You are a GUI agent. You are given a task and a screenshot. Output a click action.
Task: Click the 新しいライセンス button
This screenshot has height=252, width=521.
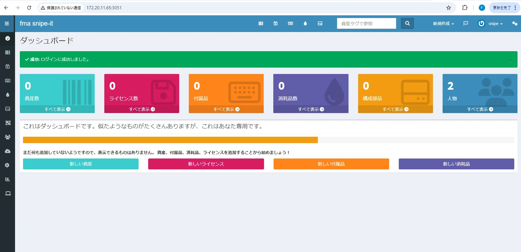(x=206, y=164)
